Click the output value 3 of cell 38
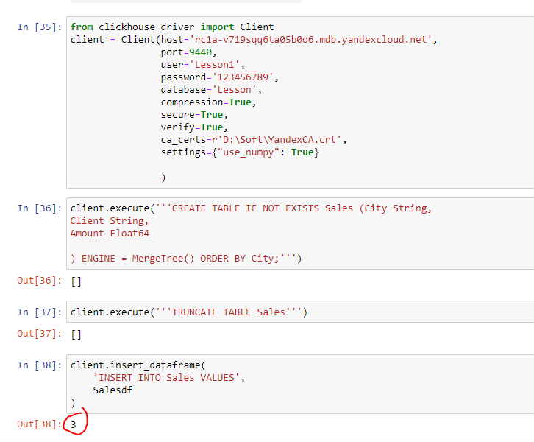 pyautogui.click(x=74, y=424)
